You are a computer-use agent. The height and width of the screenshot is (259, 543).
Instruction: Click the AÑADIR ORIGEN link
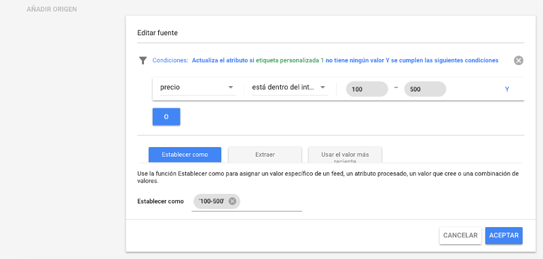coord(52,9)
